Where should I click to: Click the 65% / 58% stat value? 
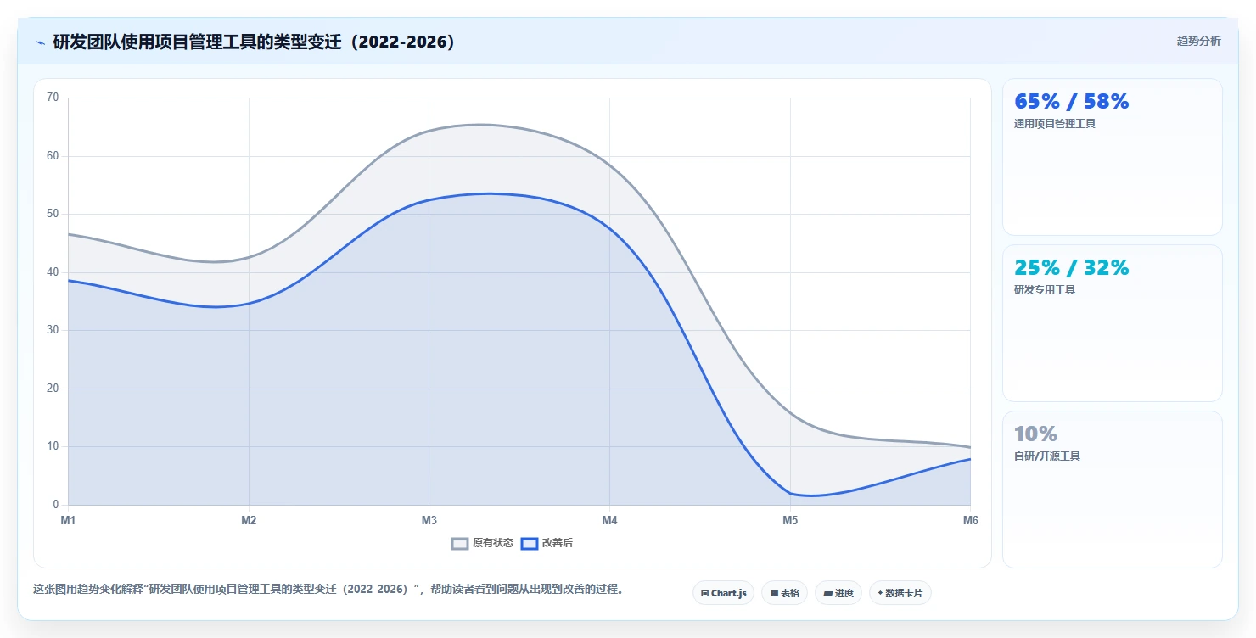pyautogui.click(x=1072, y=102)
